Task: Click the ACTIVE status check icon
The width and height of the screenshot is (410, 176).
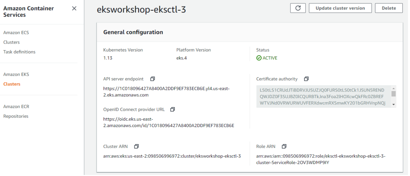Action: tap(259, 58)
